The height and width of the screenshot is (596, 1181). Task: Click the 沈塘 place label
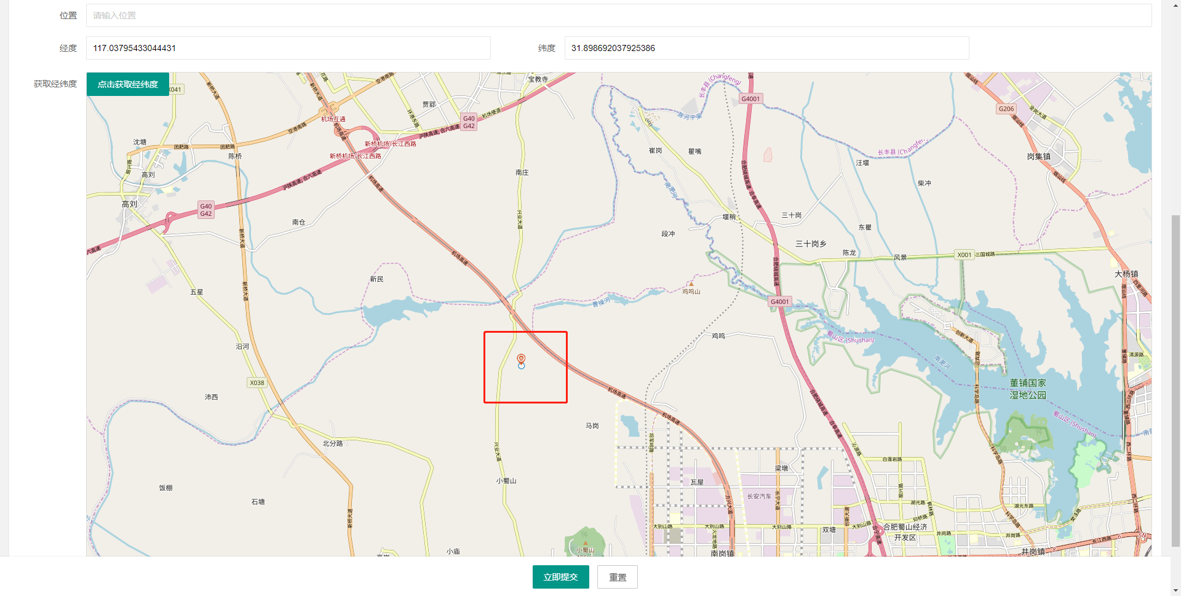coord(140,142)
